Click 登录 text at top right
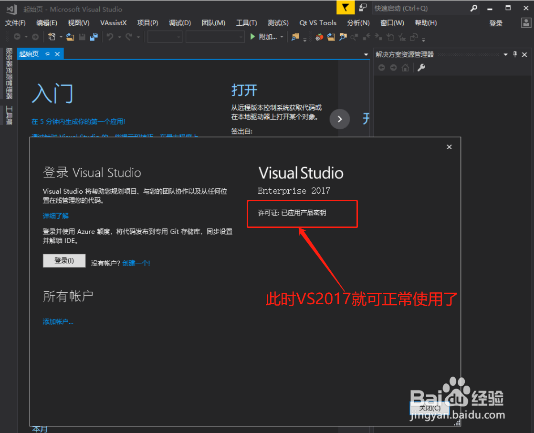This screenshot has width=534, height=433. pos(496,23)
